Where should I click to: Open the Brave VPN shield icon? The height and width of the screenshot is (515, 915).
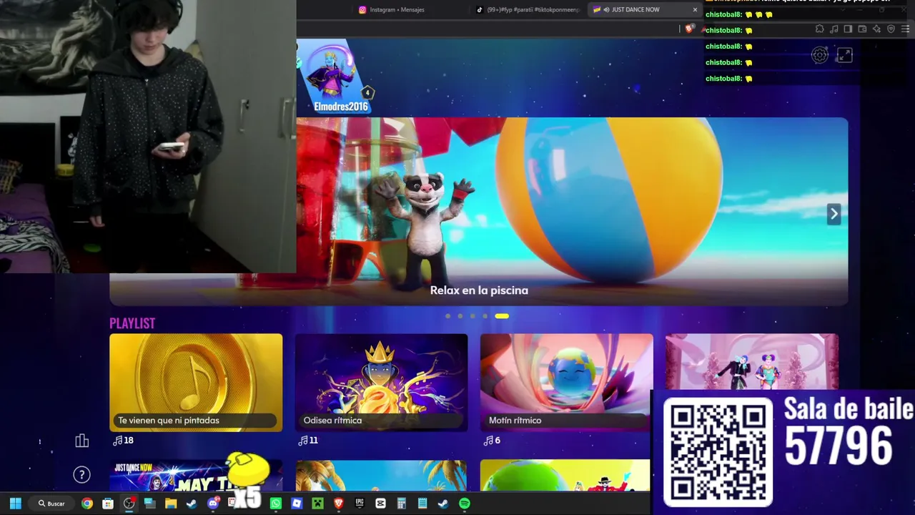pos(891,29)
